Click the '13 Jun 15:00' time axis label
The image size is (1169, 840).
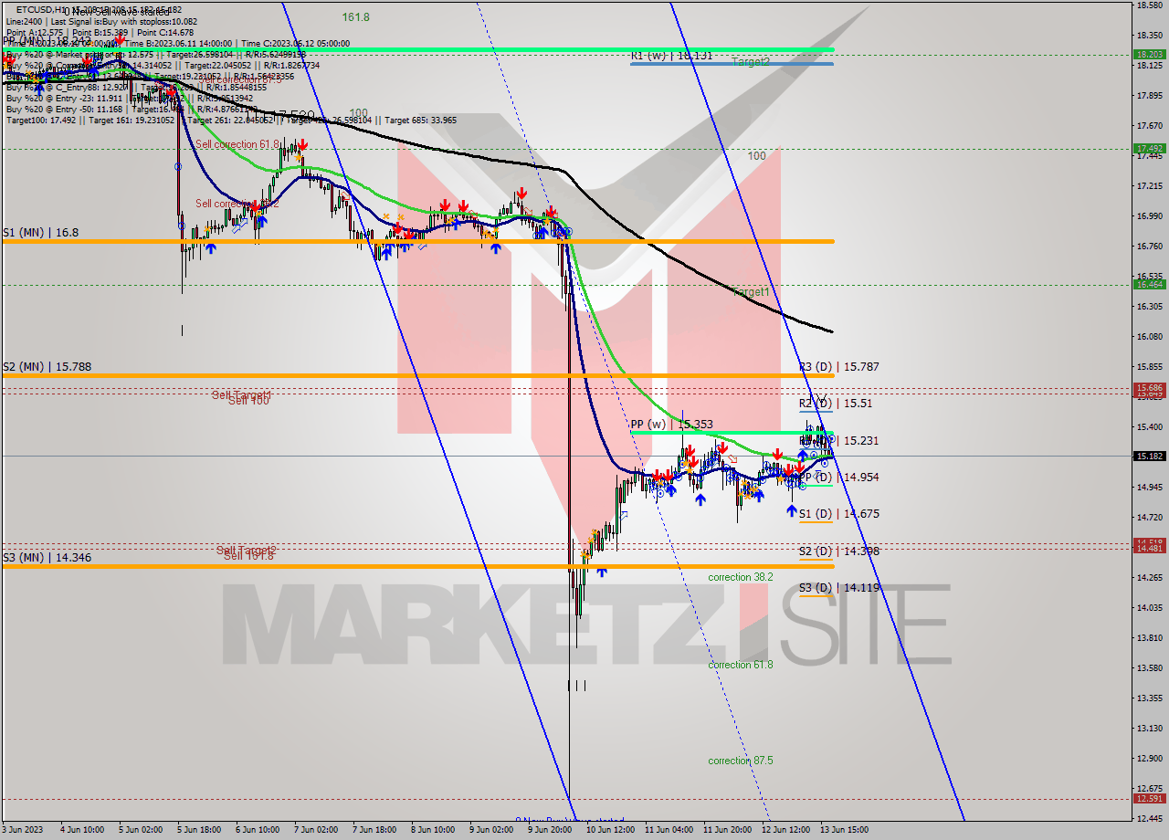coord(844,830)
